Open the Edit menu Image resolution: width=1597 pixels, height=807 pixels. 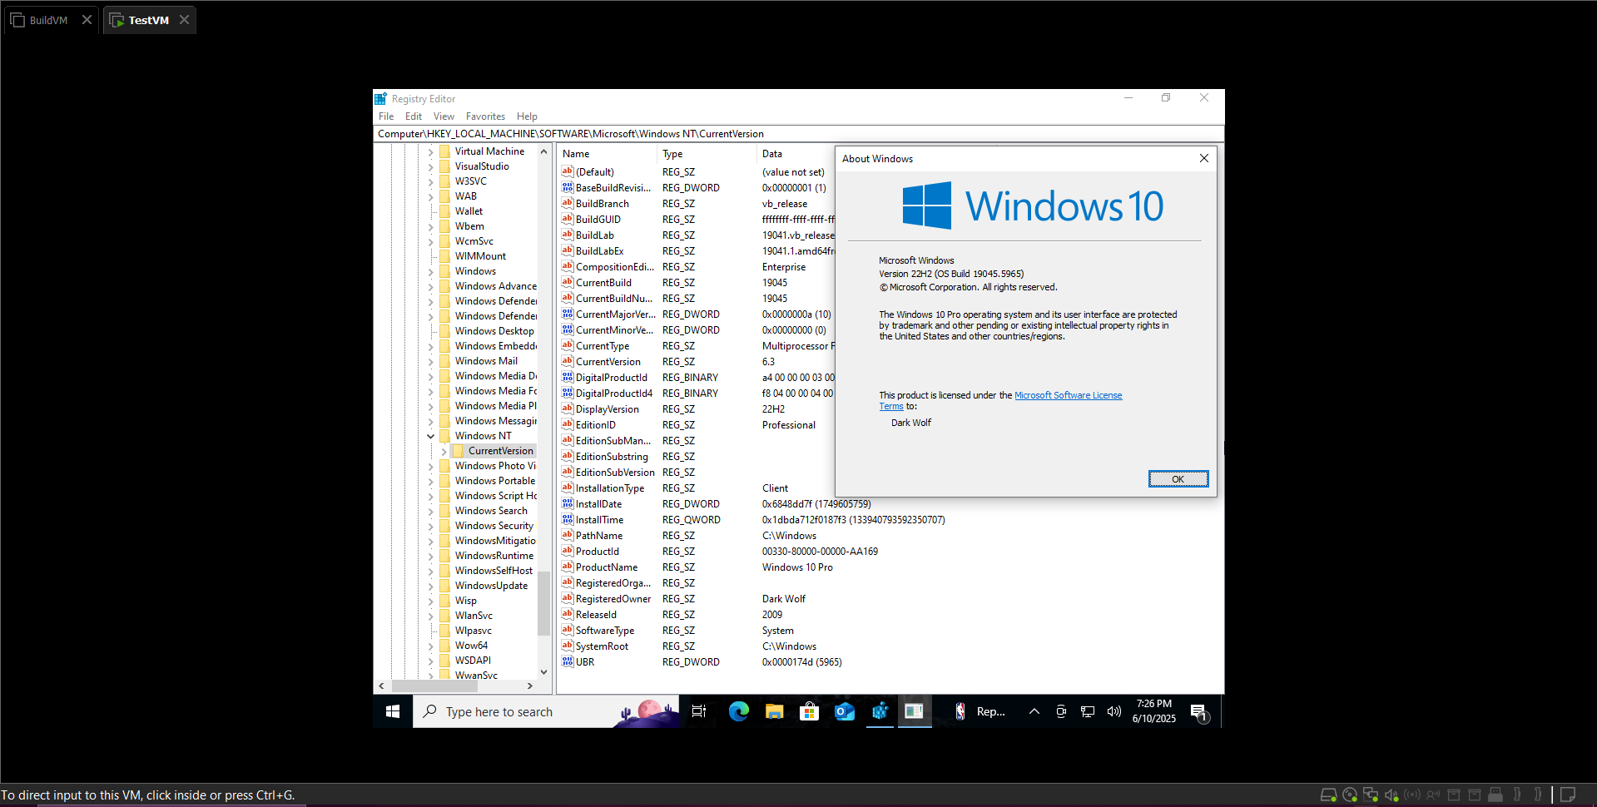pyautogui.click(x=414, y=116)
